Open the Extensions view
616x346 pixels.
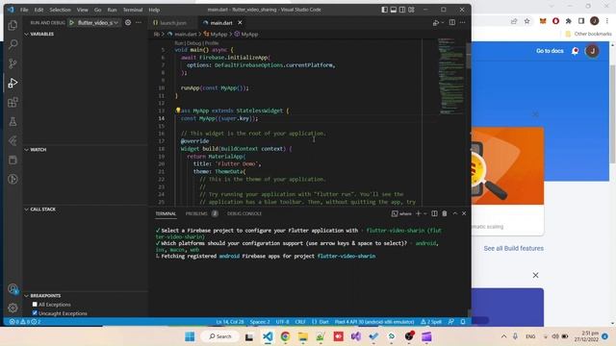coord(13,102)
